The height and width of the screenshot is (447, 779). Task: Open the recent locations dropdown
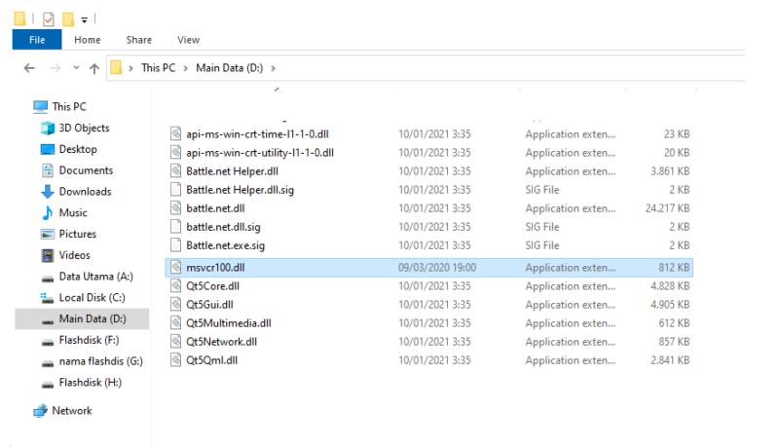[76, 67]
